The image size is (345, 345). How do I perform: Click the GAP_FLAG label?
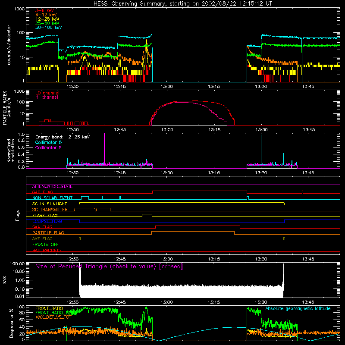42,192
